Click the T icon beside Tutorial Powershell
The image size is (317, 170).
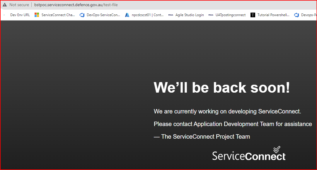click(x=253, y=15)
